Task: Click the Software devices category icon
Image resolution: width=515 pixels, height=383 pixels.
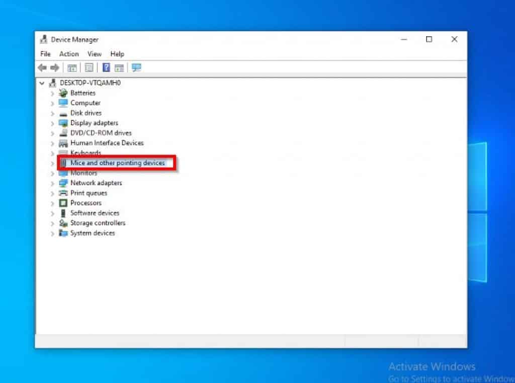Action: point(63,213)
